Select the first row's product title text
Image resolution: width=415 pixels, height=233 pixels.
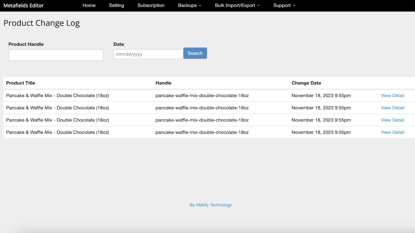coord(58,96)
